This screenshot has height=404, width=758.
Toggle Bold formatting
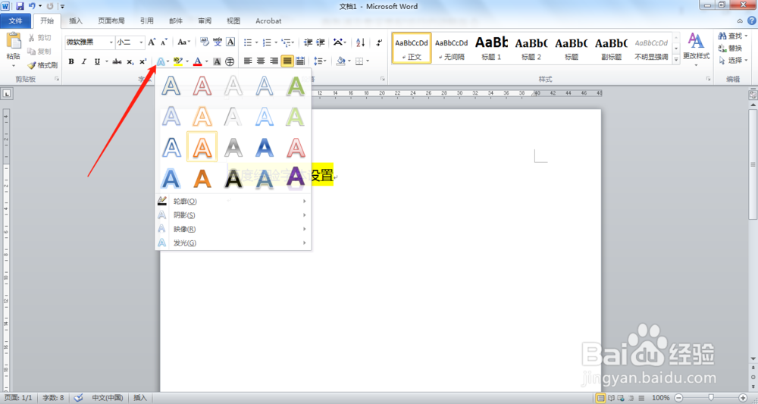[x=71, y=61]
